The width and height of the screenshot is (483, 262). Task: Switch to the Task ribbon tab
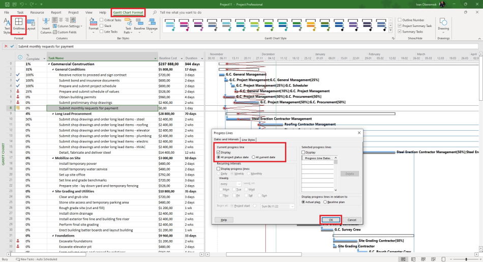pos(20,12)
